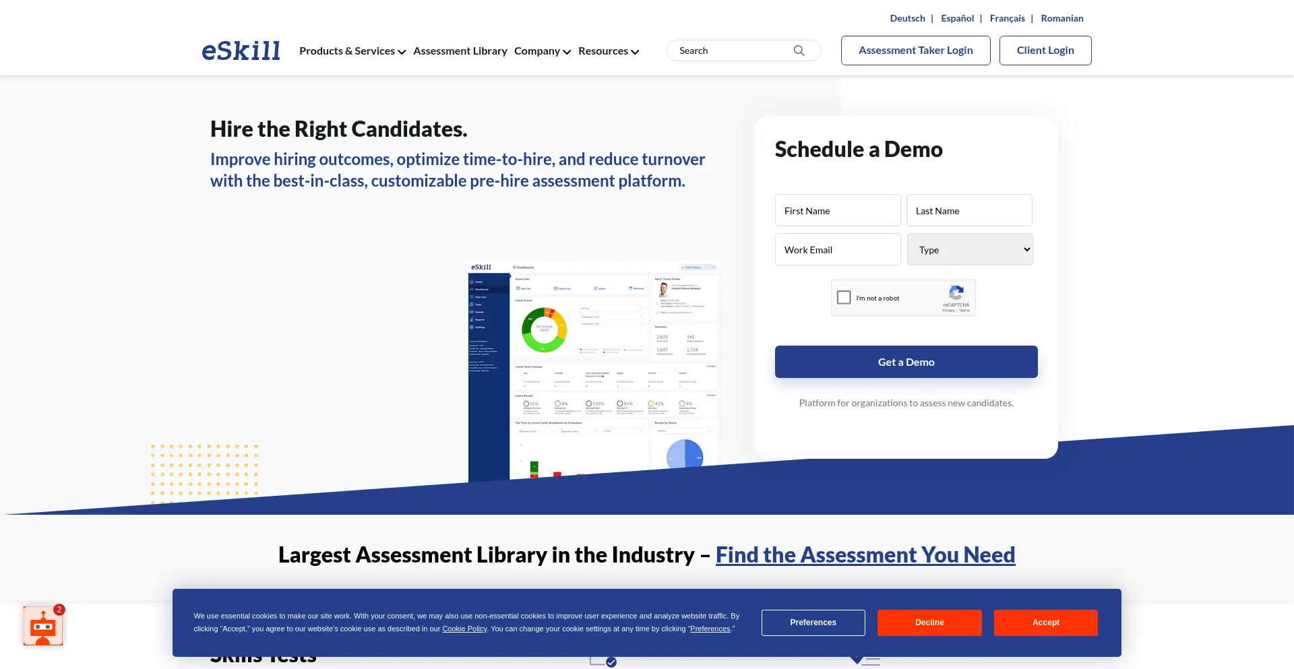Expand the Products & Services menu
The width and height of the screenshot is (1294, 669).
coord(352,51)
